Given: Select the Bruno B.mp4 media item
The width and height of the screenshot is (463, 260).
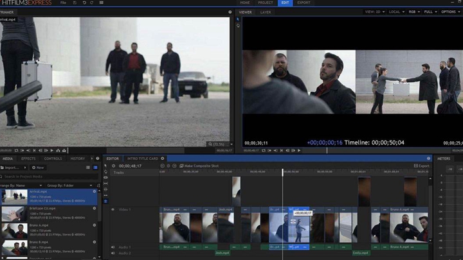Looking at the screenshot, I should [x=50, y=247].
